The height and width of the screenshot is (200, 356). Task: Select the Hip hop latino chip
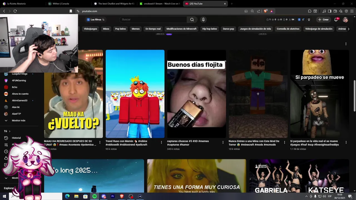210,29
